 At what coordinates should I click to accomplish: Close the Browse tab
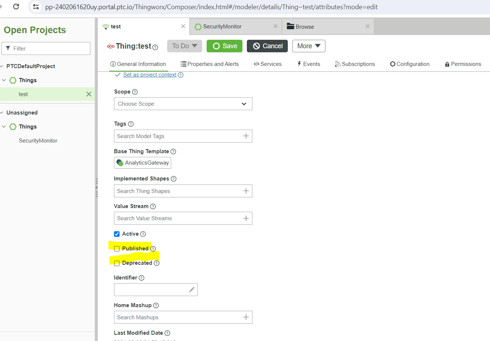367,26
